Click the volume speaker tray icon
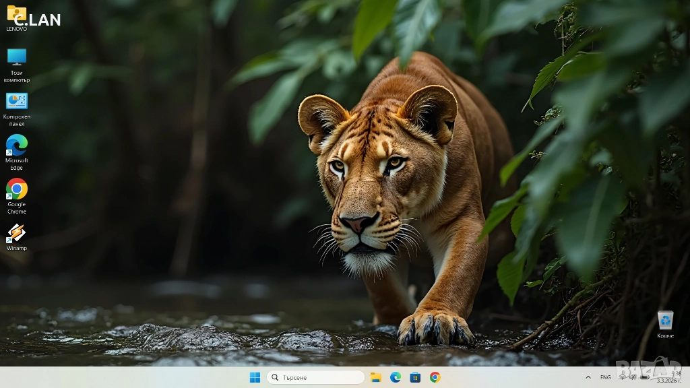This screenshot has height=388, width=690. pyautogui.click(x=633, y=377)
